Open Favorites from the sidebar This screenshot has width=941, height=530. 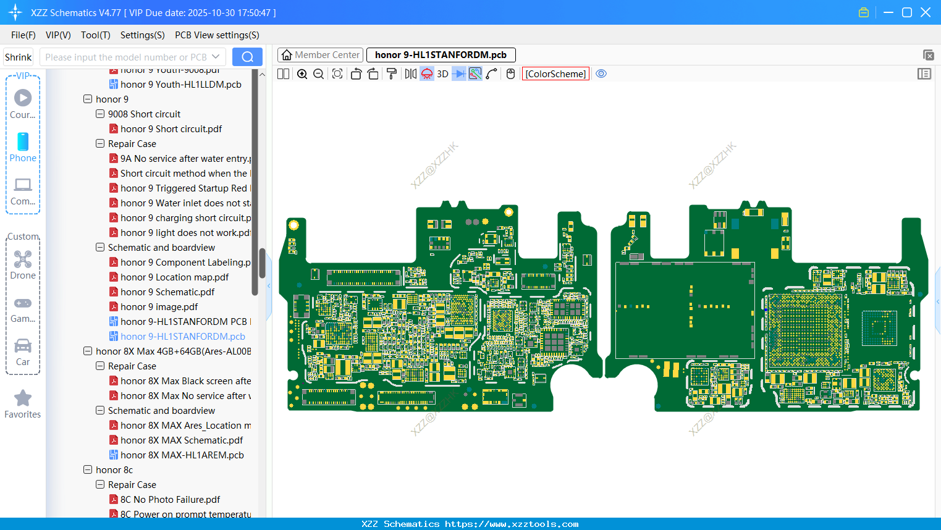pyautogui.click(x=23, y=405)
